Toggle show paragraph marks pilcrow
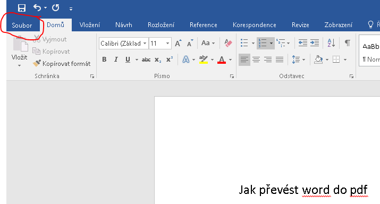This screenshot has width=380, height=204. [x=348, y=43]
